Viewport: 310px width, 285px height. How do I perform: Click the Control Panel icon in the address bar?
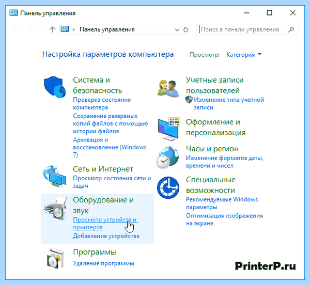(x=65, y=29)
